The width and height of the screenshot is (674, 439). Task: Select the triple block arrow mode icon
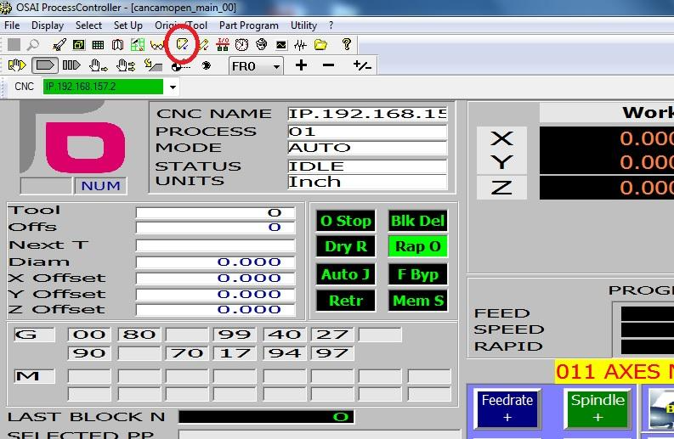click(71, 65)
